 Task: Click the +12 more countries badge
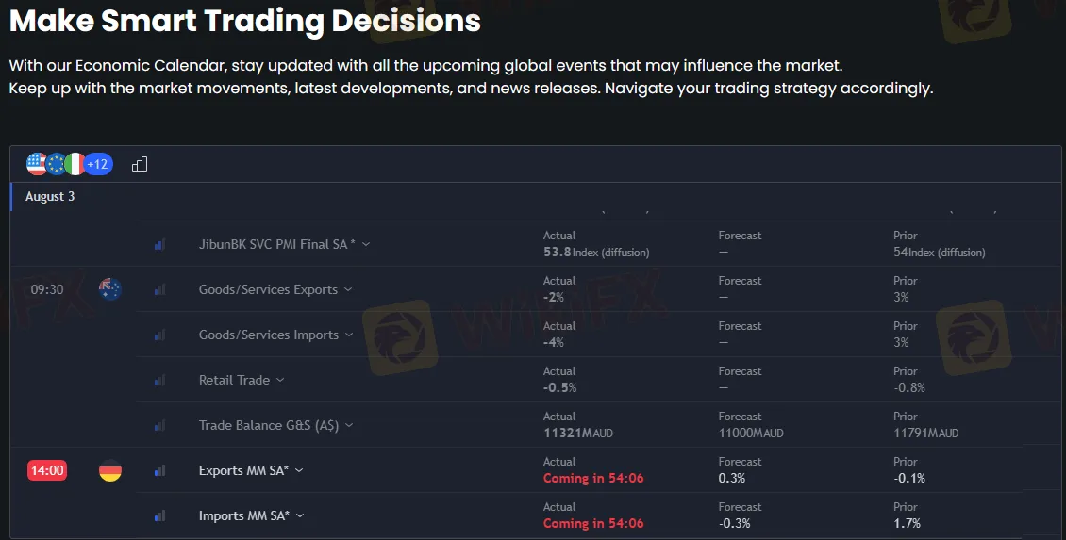coord(98,164)
